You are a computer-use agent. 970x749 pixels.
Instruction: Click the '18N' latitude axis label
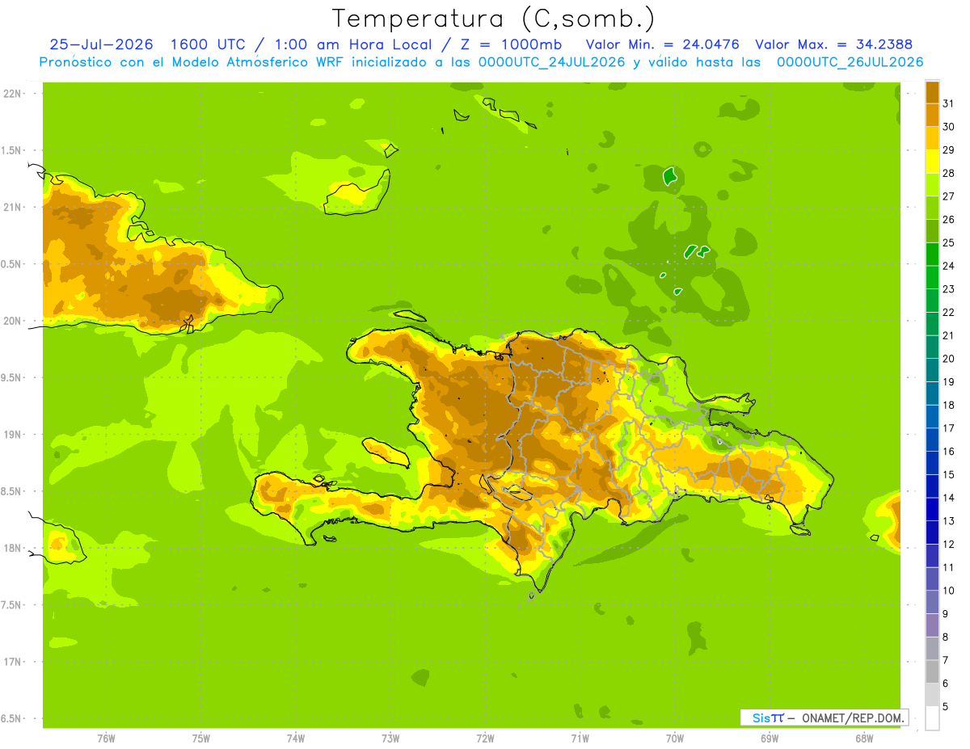click(x=12, y=548)
